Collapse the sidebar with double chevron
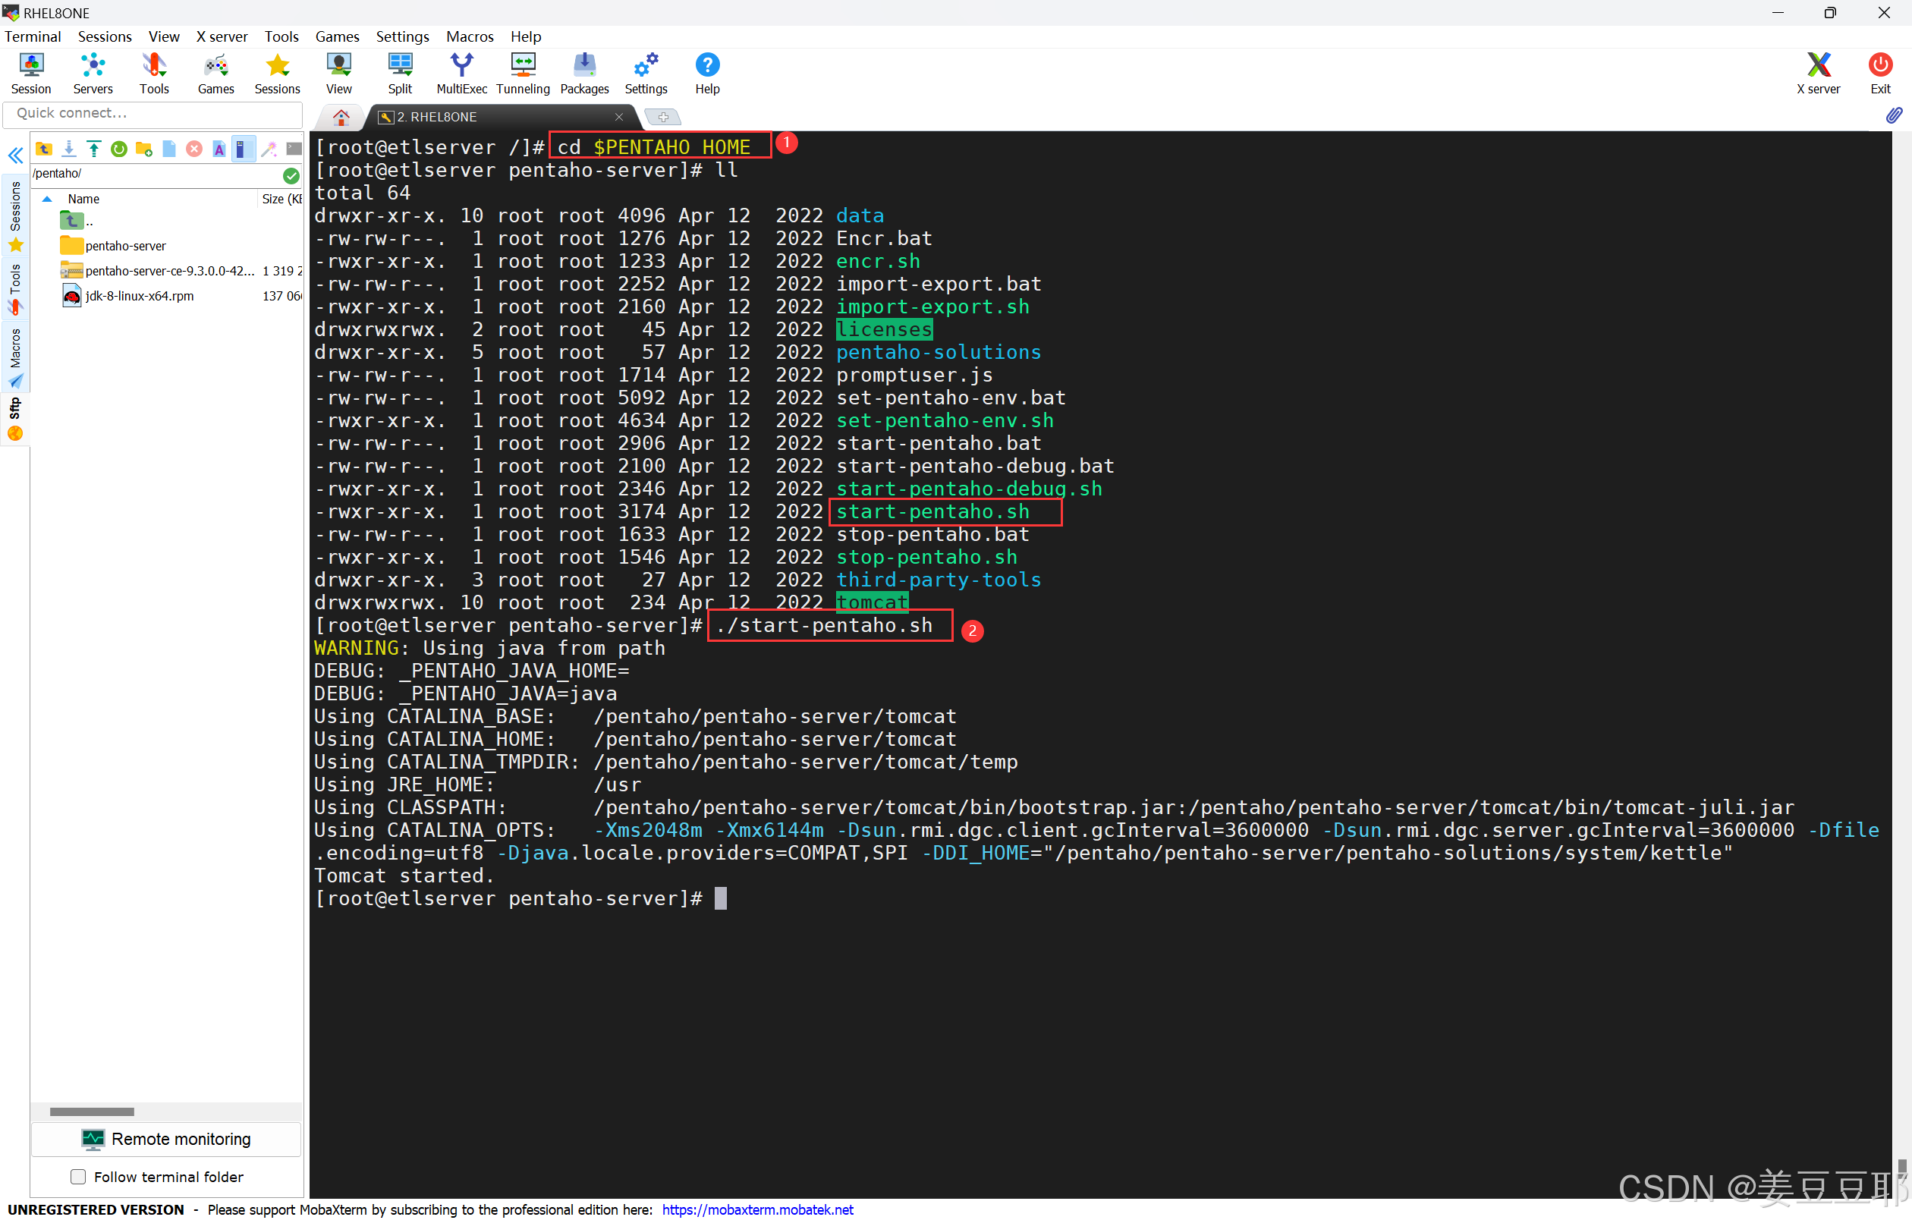Image resolution: width=1912 pixels, height=1220 pixels. coord(15,156)
